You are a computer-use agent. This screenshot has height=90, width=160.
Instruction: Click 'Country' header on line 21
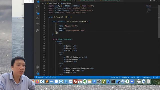click(69, 50)
